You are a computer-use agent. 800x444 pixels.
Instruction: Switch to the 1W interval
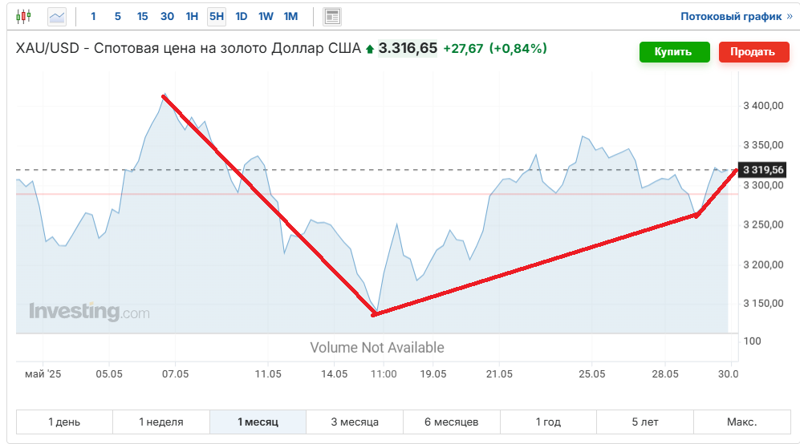[266, 17]
